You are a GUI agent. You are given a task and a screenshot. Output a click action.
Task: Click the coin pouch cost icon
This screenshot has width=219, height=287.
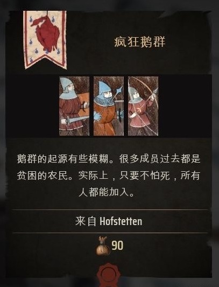pyautogui.click(x=103, y=246)
